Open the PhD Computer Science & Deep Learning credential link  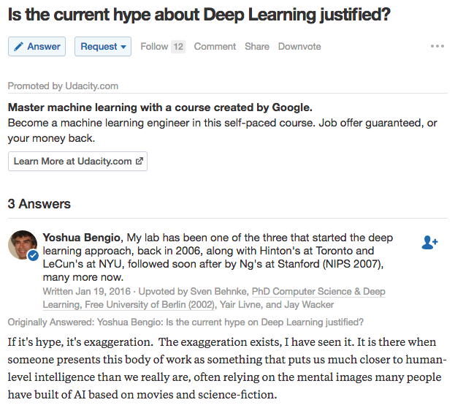point(214,298)
